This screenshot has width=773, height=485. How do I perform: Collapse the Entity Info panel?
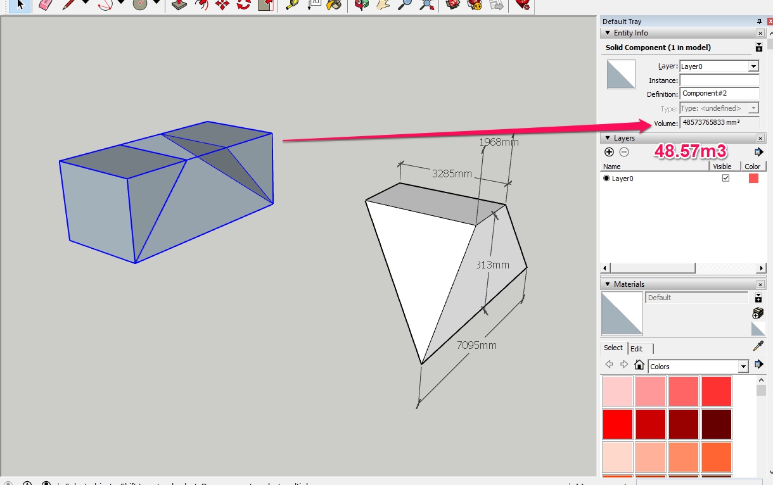[608, 33]
